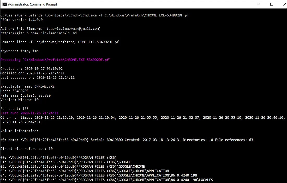Image resolution: width=287 pixels, height=183 pixels.
Task: Click the 'Run count: 135' text
Action: click(x=15, y=109)
